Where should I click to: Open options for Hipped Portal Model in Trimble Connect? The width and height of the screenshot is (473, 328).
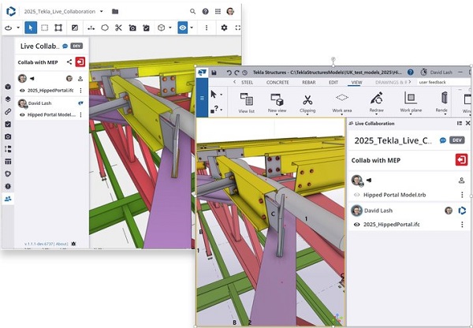pyautogui.click(x=80, y=115)
